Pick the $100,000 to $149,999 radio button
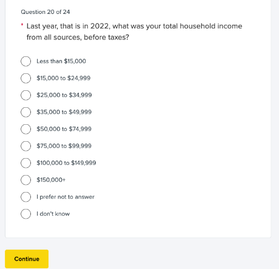Screen dimensions: 279x269 click(x=25, y=163)
